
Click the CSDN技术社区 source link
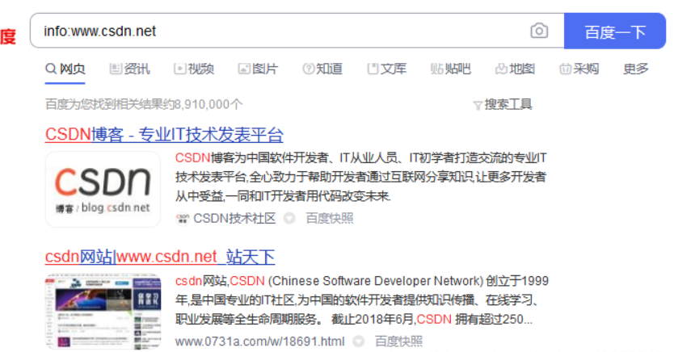click(x=234, y=218)
